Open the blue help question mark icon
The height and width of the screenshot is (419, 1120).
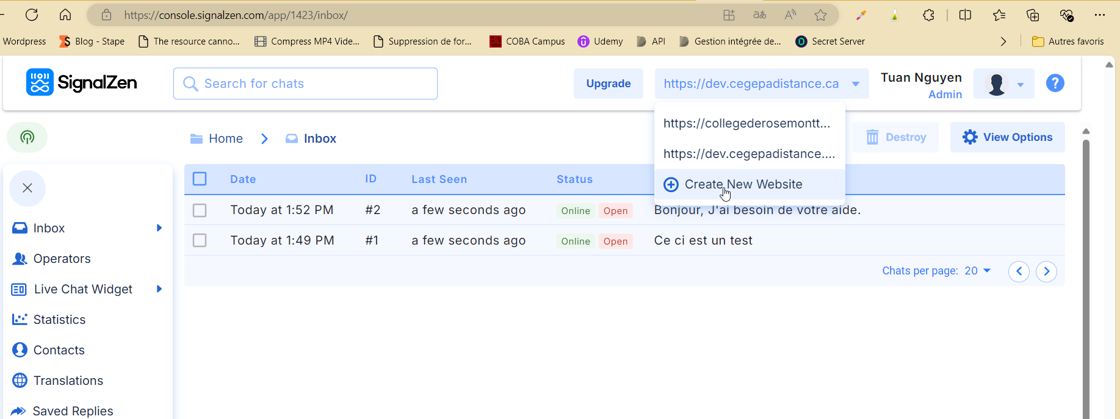[1055, 83]
